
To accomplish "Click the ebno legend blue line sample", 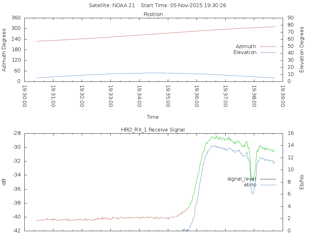I will coord(268,185).
